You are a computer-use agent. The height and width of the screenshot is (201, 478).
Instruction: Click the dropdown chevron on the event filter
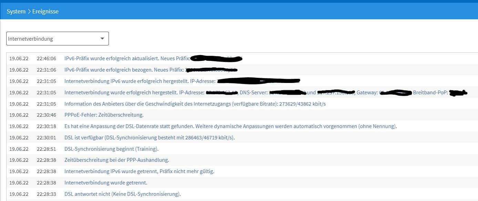[x=102, y=39]
